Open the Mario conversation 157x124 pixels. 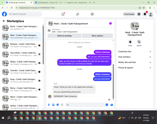coord(21,98)
